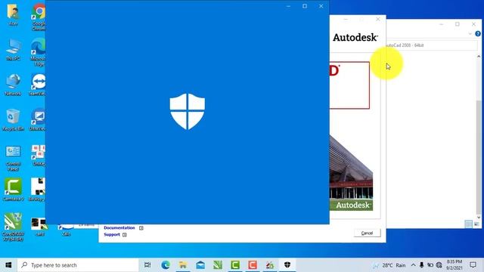
Task: Open the Windows Start menu
Action: (8, 265)
